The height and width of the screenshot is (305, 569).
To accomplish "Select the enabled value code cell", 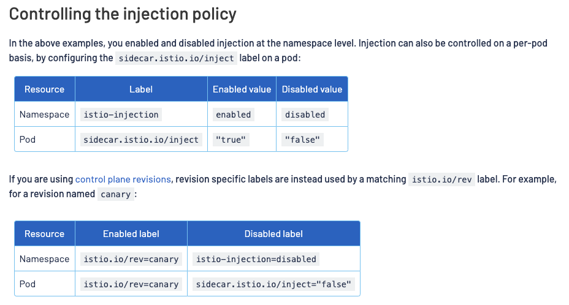I will click(x=234, y=115).
